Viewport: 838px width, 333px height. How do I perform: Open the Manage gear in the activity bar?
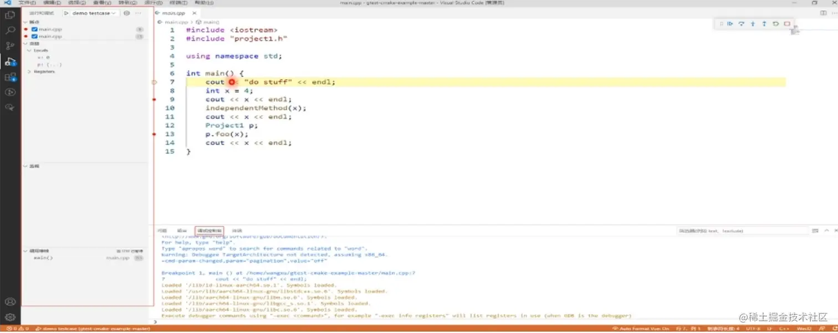tap(9, 318)
